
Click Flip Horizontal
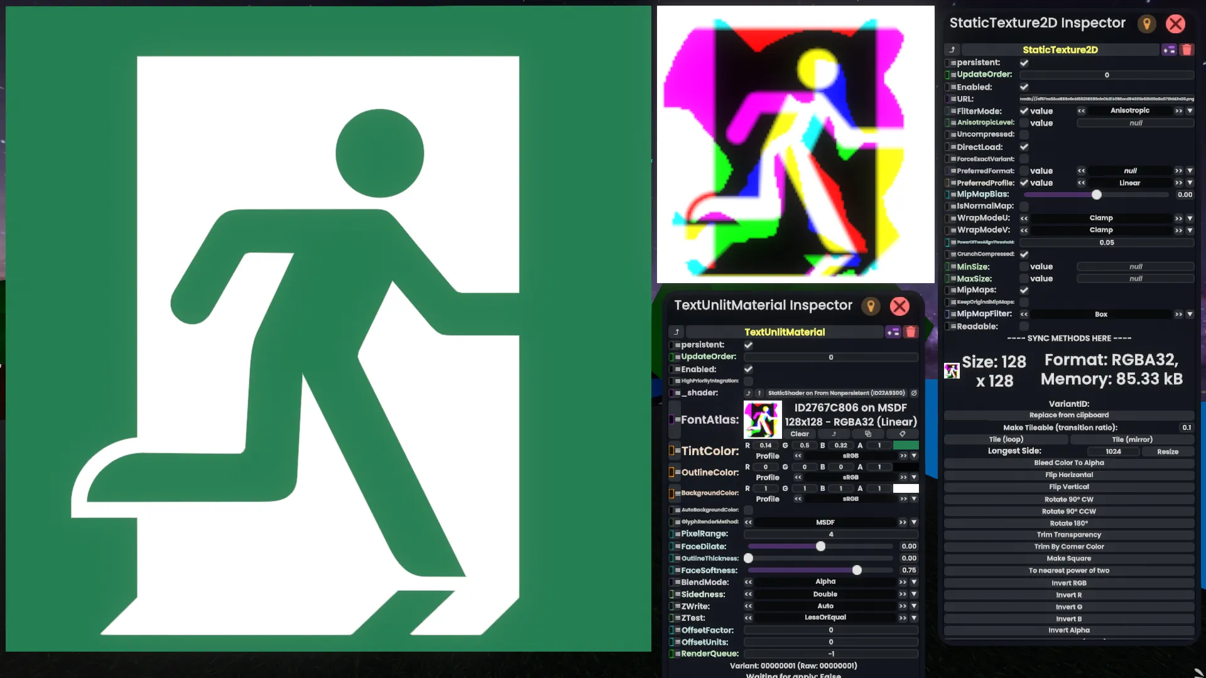(x=1069, y=475)
